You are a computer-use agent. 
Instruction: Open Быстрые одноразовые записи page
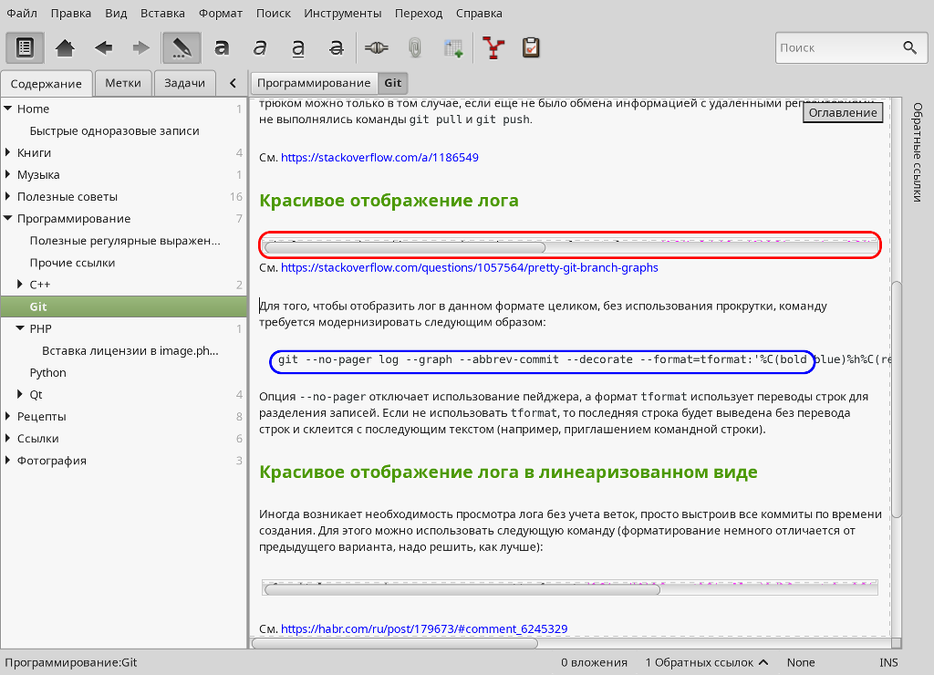coord(114,131)
